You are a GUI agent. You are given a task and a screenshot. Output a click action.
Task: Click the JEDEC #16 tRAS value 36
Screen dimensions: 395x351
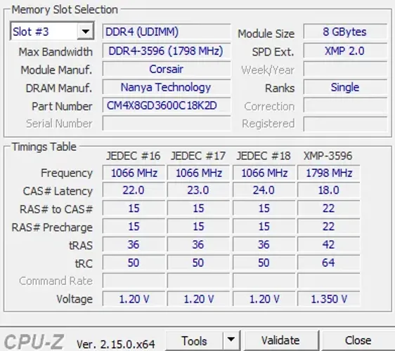[134, 244]
